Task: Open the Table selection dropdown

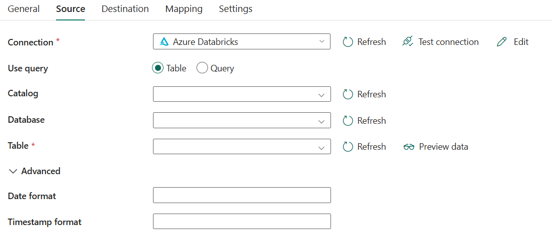Action: pyautogui.click(x=242, y=146)
